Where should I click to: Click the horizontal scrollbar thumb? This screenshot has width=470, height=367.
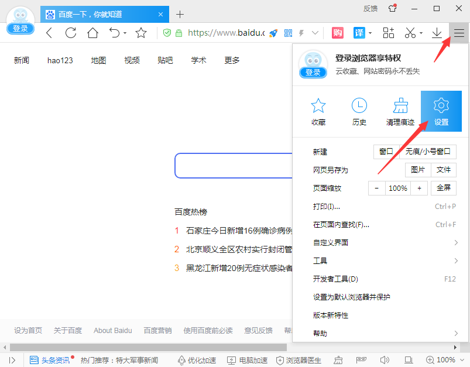coord(148,347)
